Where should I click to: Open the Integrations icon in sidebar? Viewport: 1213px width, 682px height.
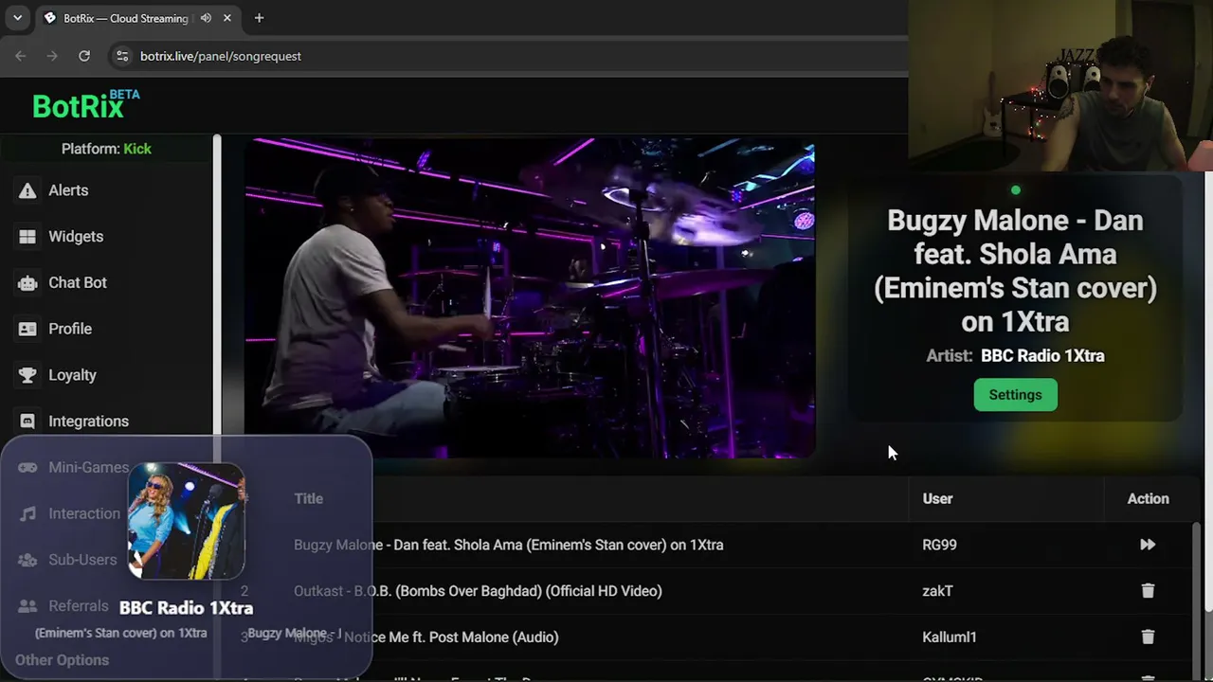[27, 422]
